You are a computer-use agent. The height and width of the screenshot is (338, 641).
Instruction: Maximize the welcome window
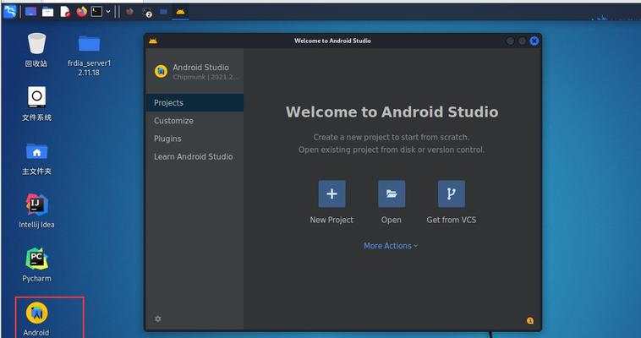[523, 41]
